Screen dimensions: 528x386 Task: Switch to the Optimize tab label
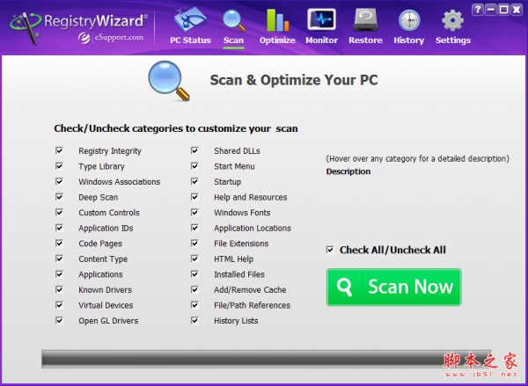[277, 40]
